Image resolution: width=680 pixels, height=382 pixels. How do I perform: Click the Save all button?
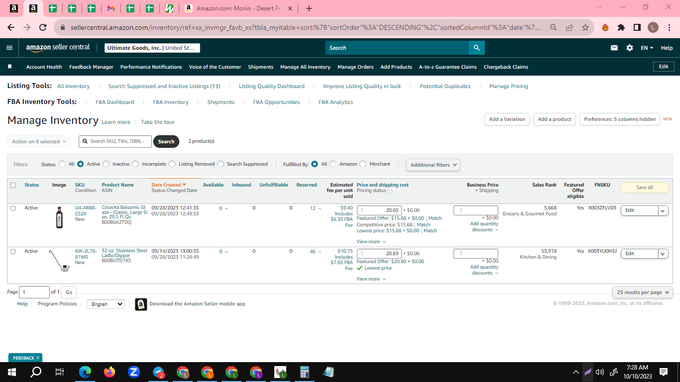(x=645, y=188)
